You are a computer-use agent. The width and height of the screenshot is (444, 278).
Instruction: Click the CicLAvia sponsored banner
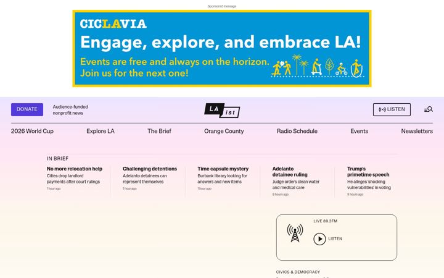click(x=222, y=49)
